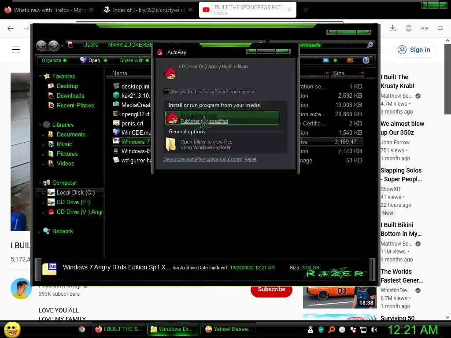Open the dropdown arrow beside Open
The image size is (451, 338).
click(x=105, y=60)
